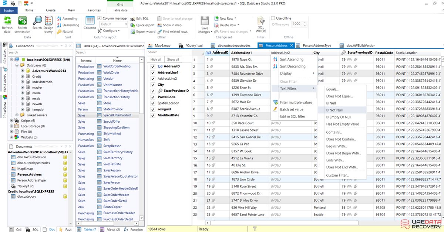Click the Save changes disk icon
This screenshot has height=232, width=444.
205,21
